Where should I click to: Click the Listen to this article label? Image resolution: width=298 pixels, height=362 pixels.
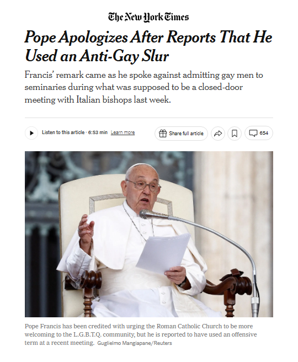pyautogui.click(x=63, y=132)
